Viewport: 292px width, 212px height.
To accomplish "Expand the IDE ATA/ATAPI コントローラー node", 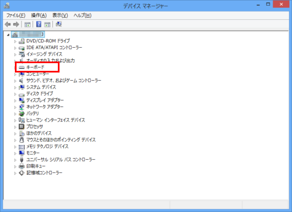I will [15, 48].
